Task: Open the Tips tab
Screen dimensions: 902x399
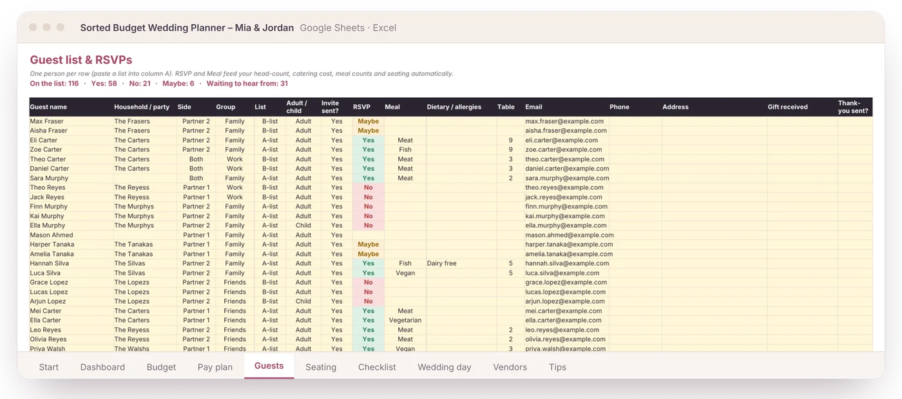Action: point(557,367)
